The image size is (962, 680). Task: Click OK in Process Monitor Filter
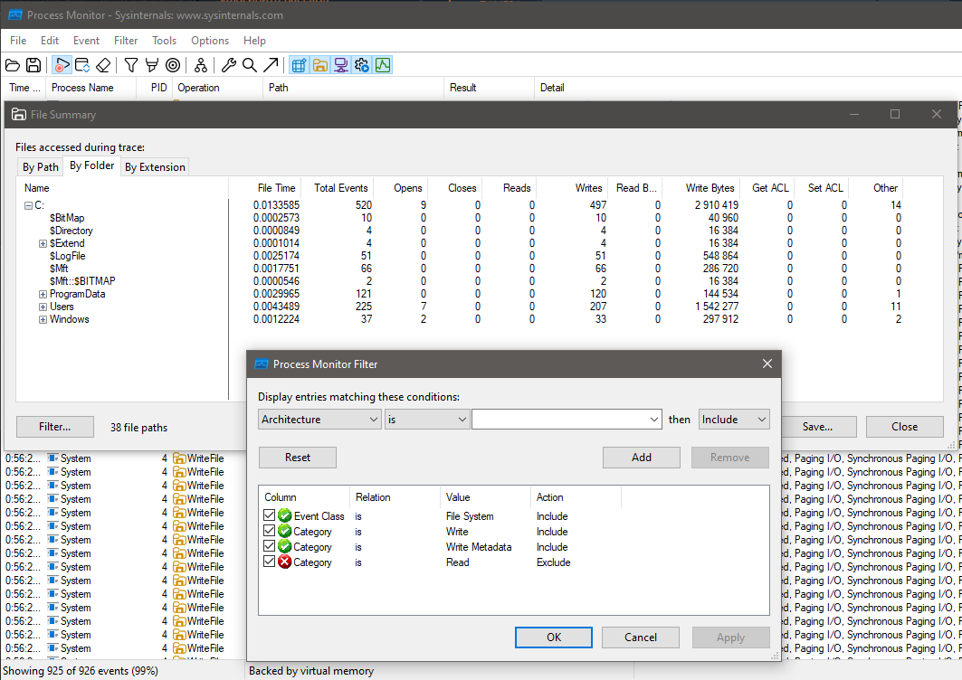[x=553, y=637]
